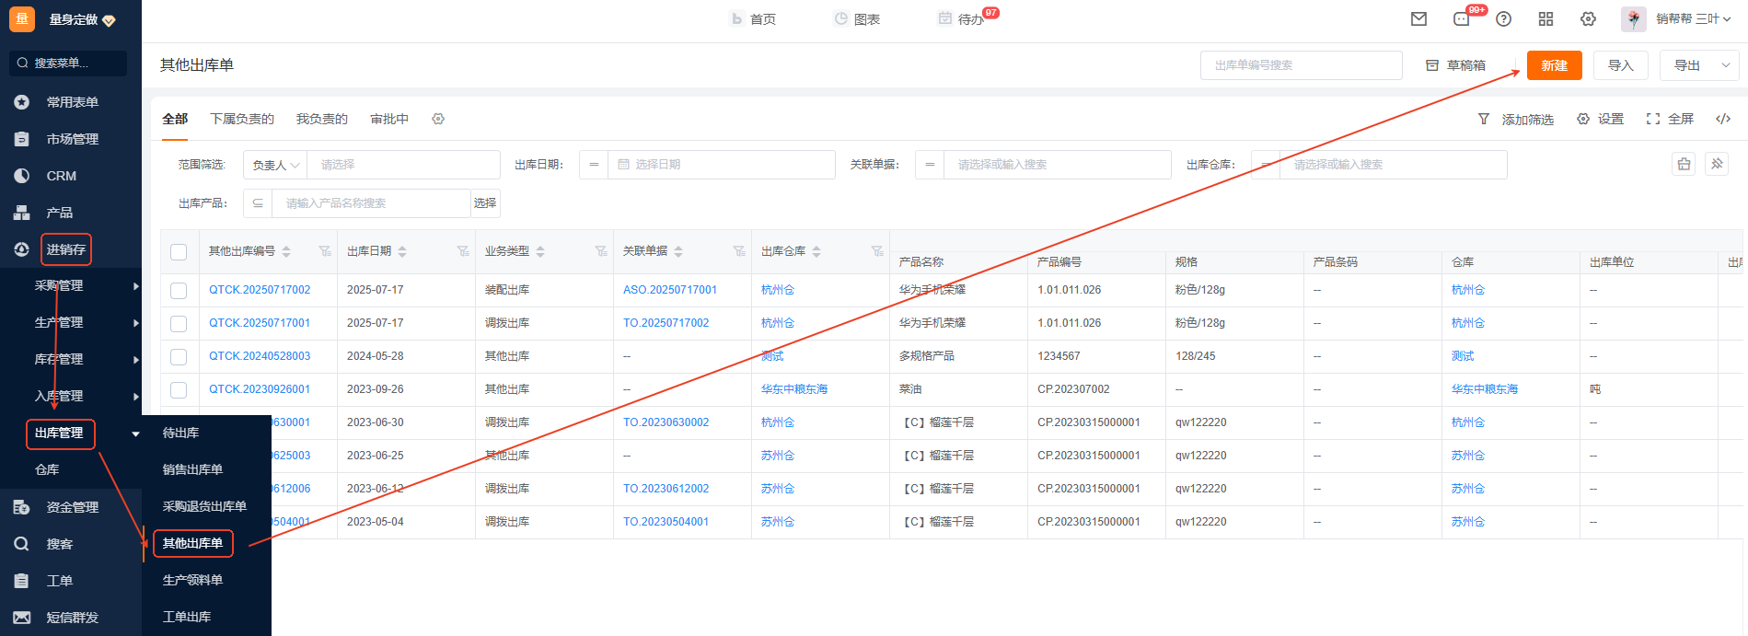The image size is (1748, 636).
Task: Expand 采购管理 submenu
Action: pyautogui.click(x=136, y=286)
